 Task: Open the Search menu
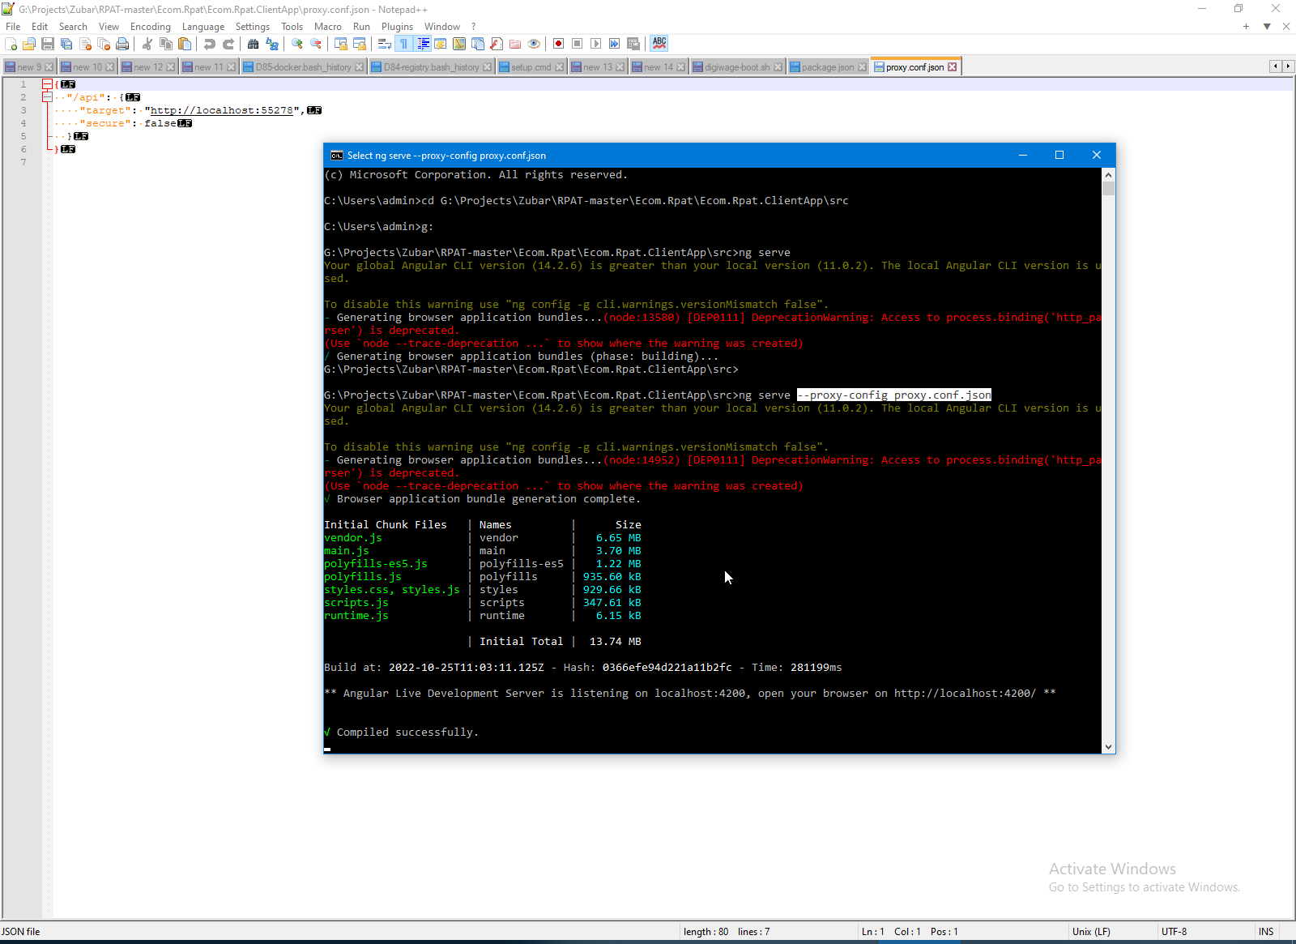[73, 27]
